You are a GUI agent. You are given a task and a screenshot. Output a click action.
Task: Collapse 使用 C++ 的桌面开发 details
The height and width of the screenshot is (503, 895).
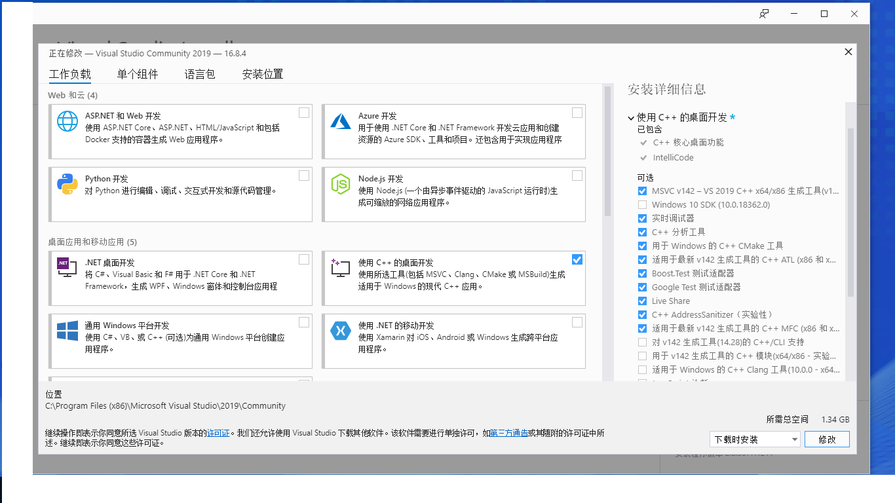click(630, 118)
